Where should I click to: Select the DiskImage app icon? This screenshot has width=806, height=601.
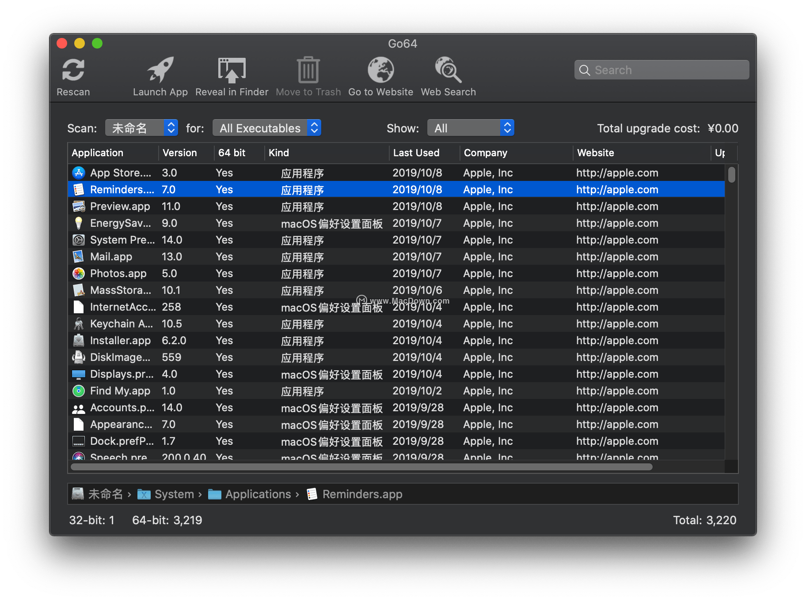point(79,357)
